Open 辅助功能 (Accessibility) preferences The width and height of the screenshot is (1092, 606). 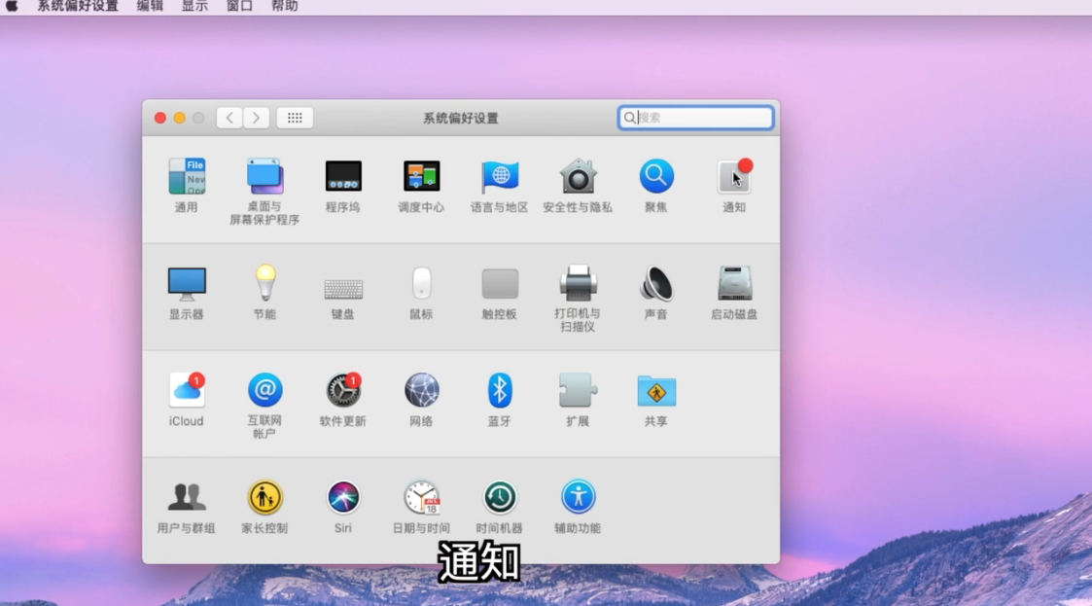click(x=578, y=497)
